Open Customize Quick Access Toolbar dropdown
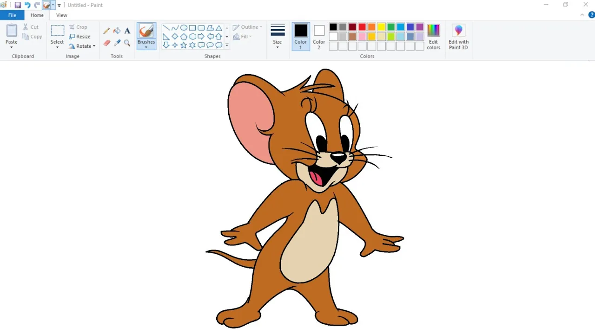This screenshot has width=595, height=334. [59, 6]
